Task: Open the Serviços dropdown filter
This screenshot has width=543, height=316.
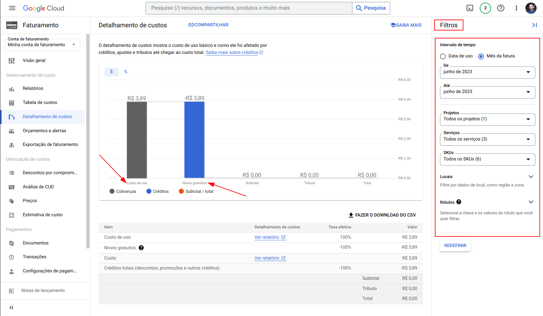Action: [x=487, y=139]
